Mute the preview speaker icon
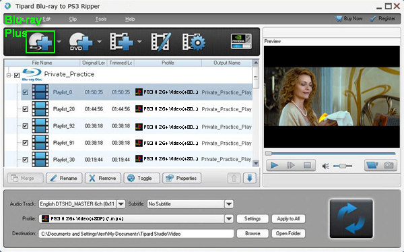404x252 pixels. [326, 166]
